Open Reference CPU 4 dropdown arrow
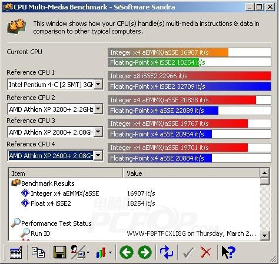This screenshot has width=279, height=264. click(98, 156)
